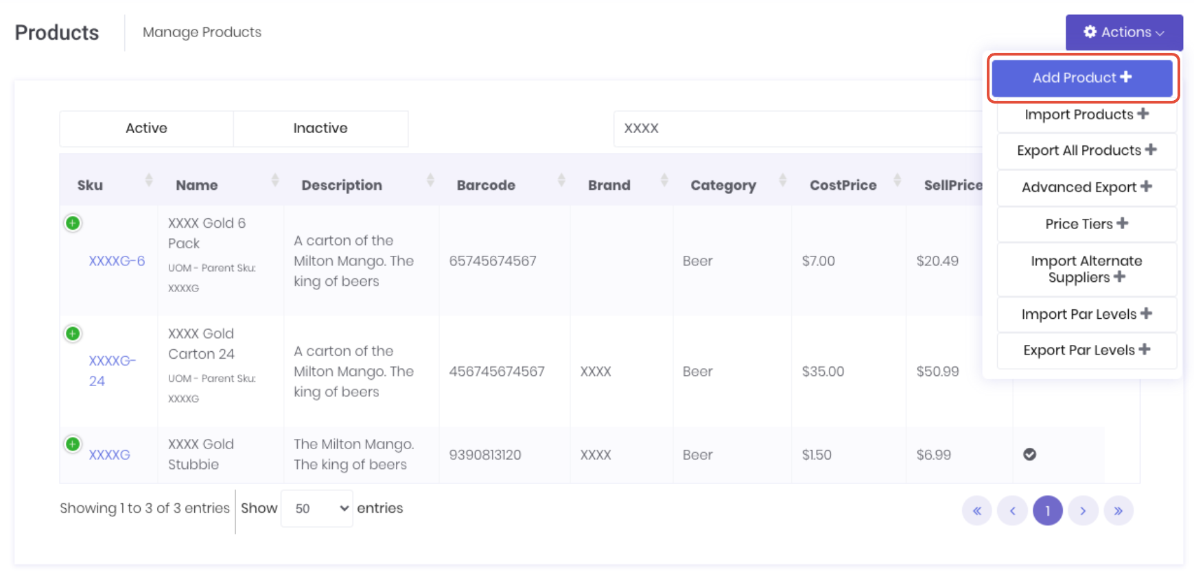Choose Add Product from Actions menu
The width and height of the screenshot is (1194, 574).
(1082, 78)
